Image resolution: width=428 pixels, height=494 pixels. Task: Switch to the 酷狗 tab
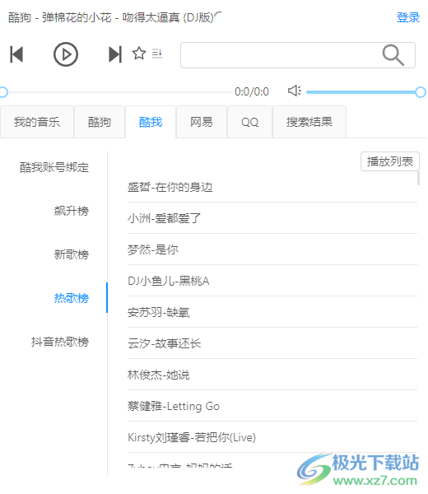[x=100, y=122]
